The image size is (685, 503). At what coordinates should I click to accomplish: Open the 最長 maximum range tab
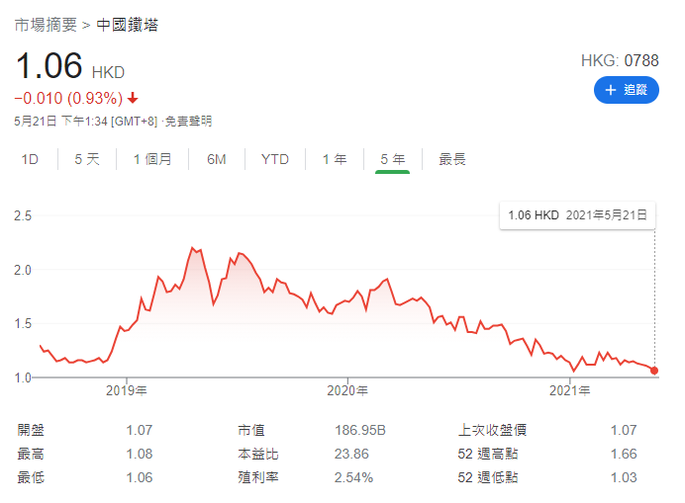click(x=452, y=159)
